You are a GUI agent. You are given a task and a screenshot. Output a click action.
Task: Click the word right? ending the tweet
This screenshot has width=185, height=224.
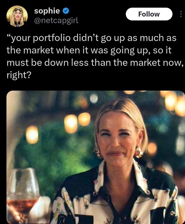pyautogui.click(x=19, y=75)
